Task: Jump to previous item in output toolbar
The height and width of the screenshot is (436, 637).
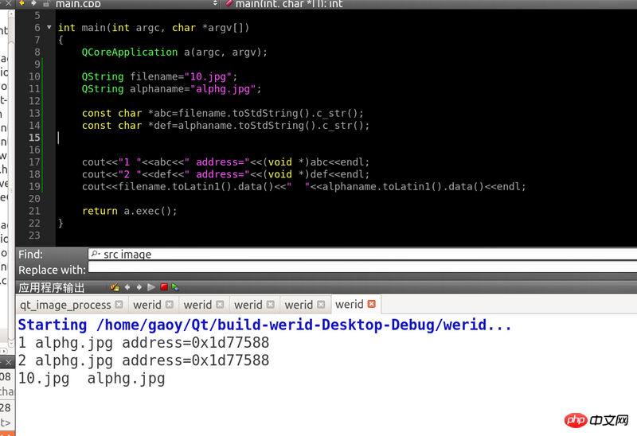Action: coord(127,287)
